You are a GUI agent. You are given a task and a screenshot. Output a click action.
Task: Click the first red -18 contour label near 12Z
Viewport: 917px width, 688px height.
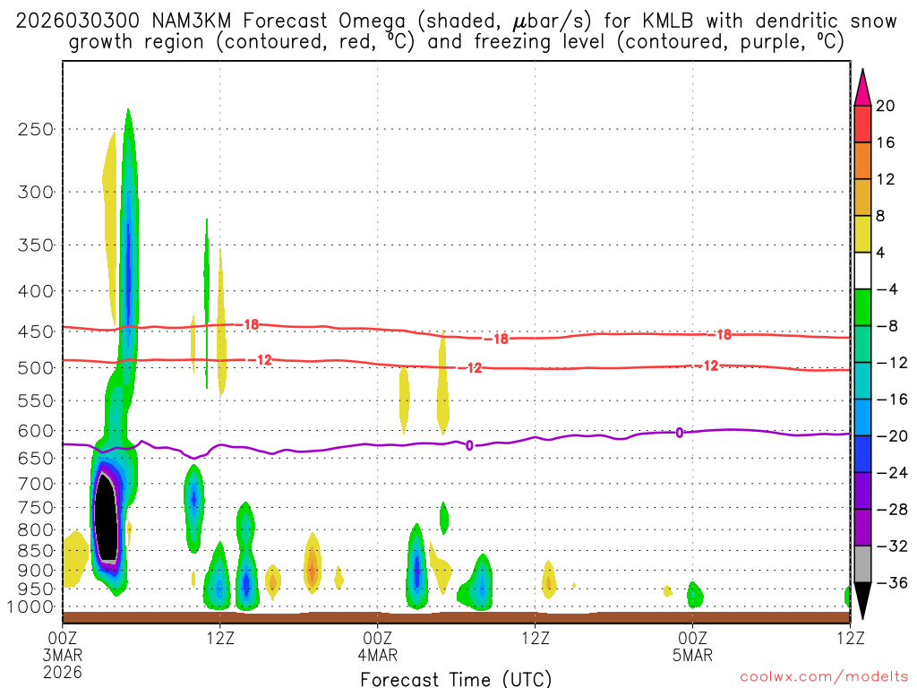pyautogui.click(x=248, y=324)
